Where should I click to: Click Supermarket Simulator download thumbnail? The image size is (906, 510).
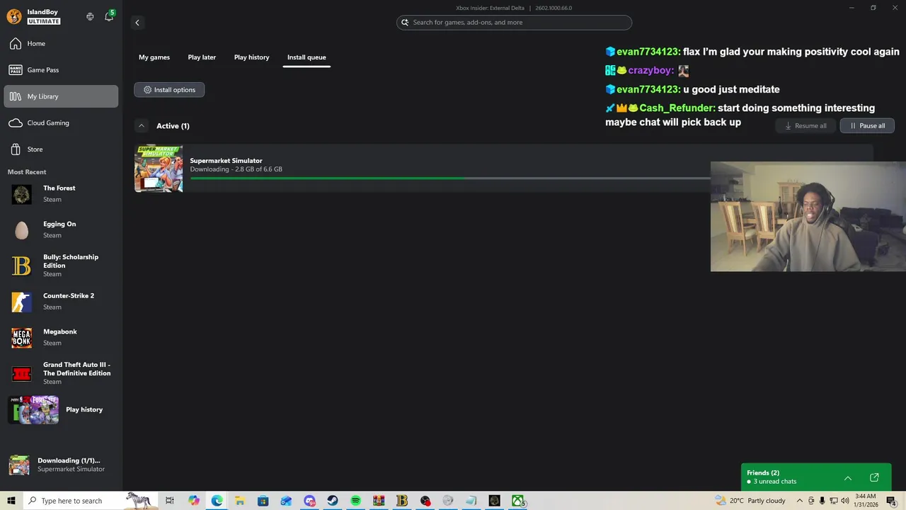[x=159, y=169]
